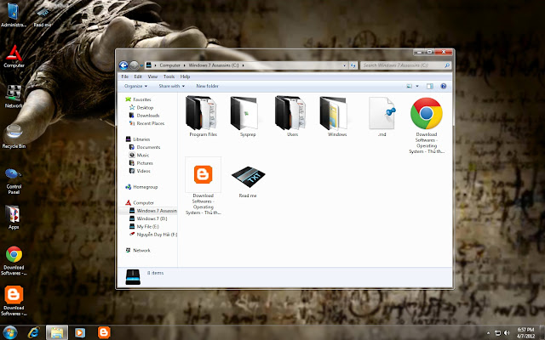Open the Share with dropdown
This screenshot has height=340, width=545.
tap(171, 86)
